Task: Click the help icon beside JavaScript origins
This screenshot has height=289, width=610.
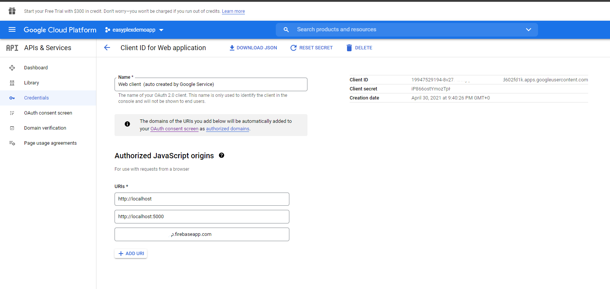Action: tap(222, 155)
